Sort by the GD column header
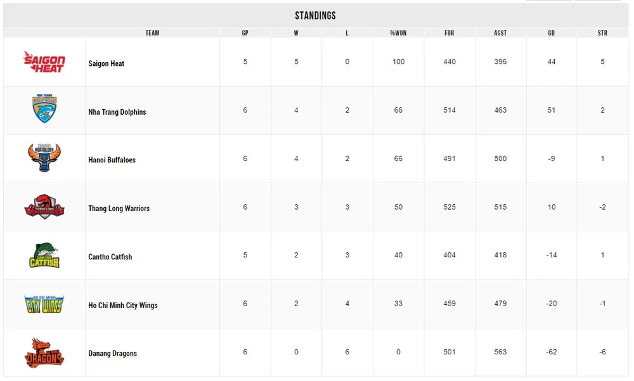 552,33
